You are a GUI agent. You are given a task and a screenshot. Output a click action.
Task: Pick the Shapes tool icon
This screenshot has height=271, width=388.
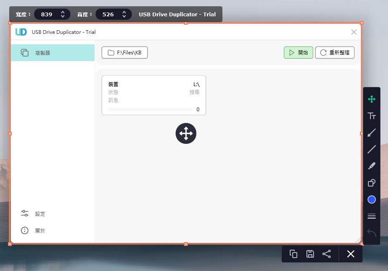click(371, 183)
